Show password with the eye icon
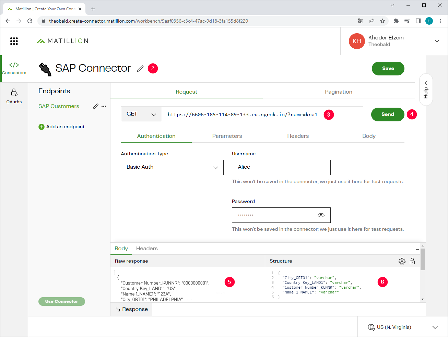 pyautogui.click(x=321, y=215)
